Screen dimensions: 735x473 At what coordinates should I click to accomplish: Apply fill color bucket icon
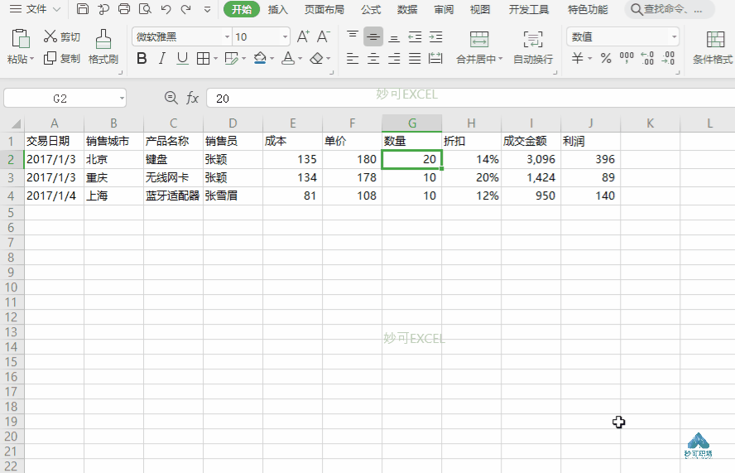260,59
